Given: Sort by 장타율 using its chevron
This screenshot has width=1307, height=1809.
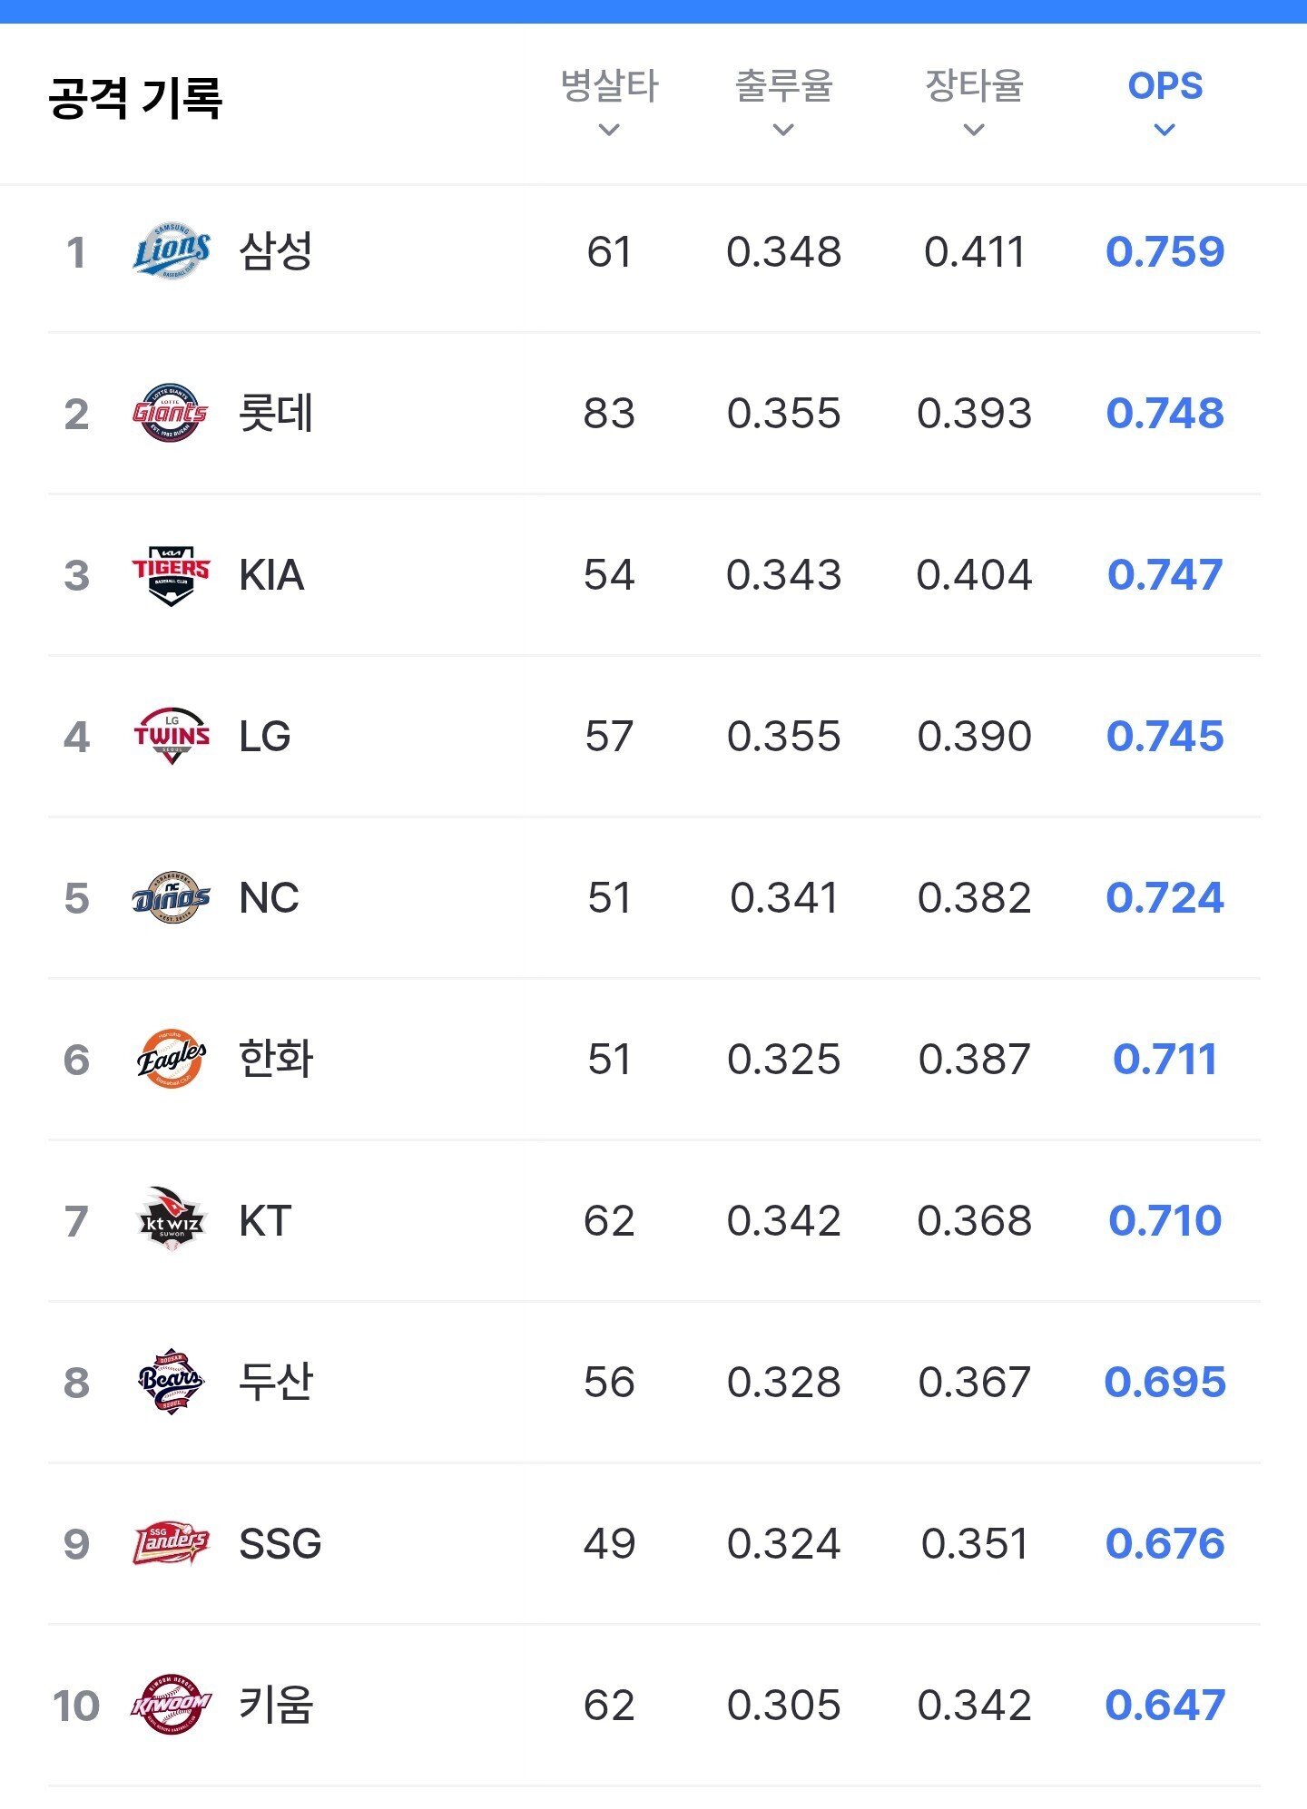Looking at the screenshot, I should tap(974, 130).
